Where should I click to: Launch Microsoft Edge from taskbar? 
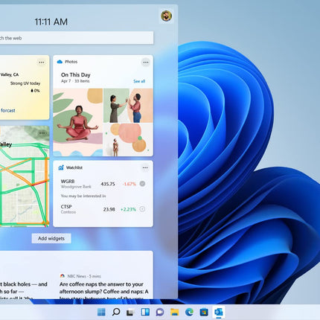coord(189,312)
